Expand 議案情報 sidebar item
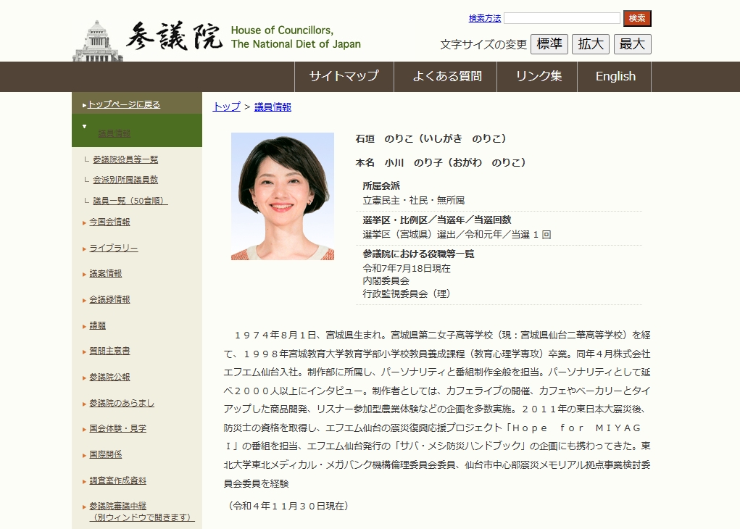The height and width of the screenshot is (529, 740). [106, 273]
